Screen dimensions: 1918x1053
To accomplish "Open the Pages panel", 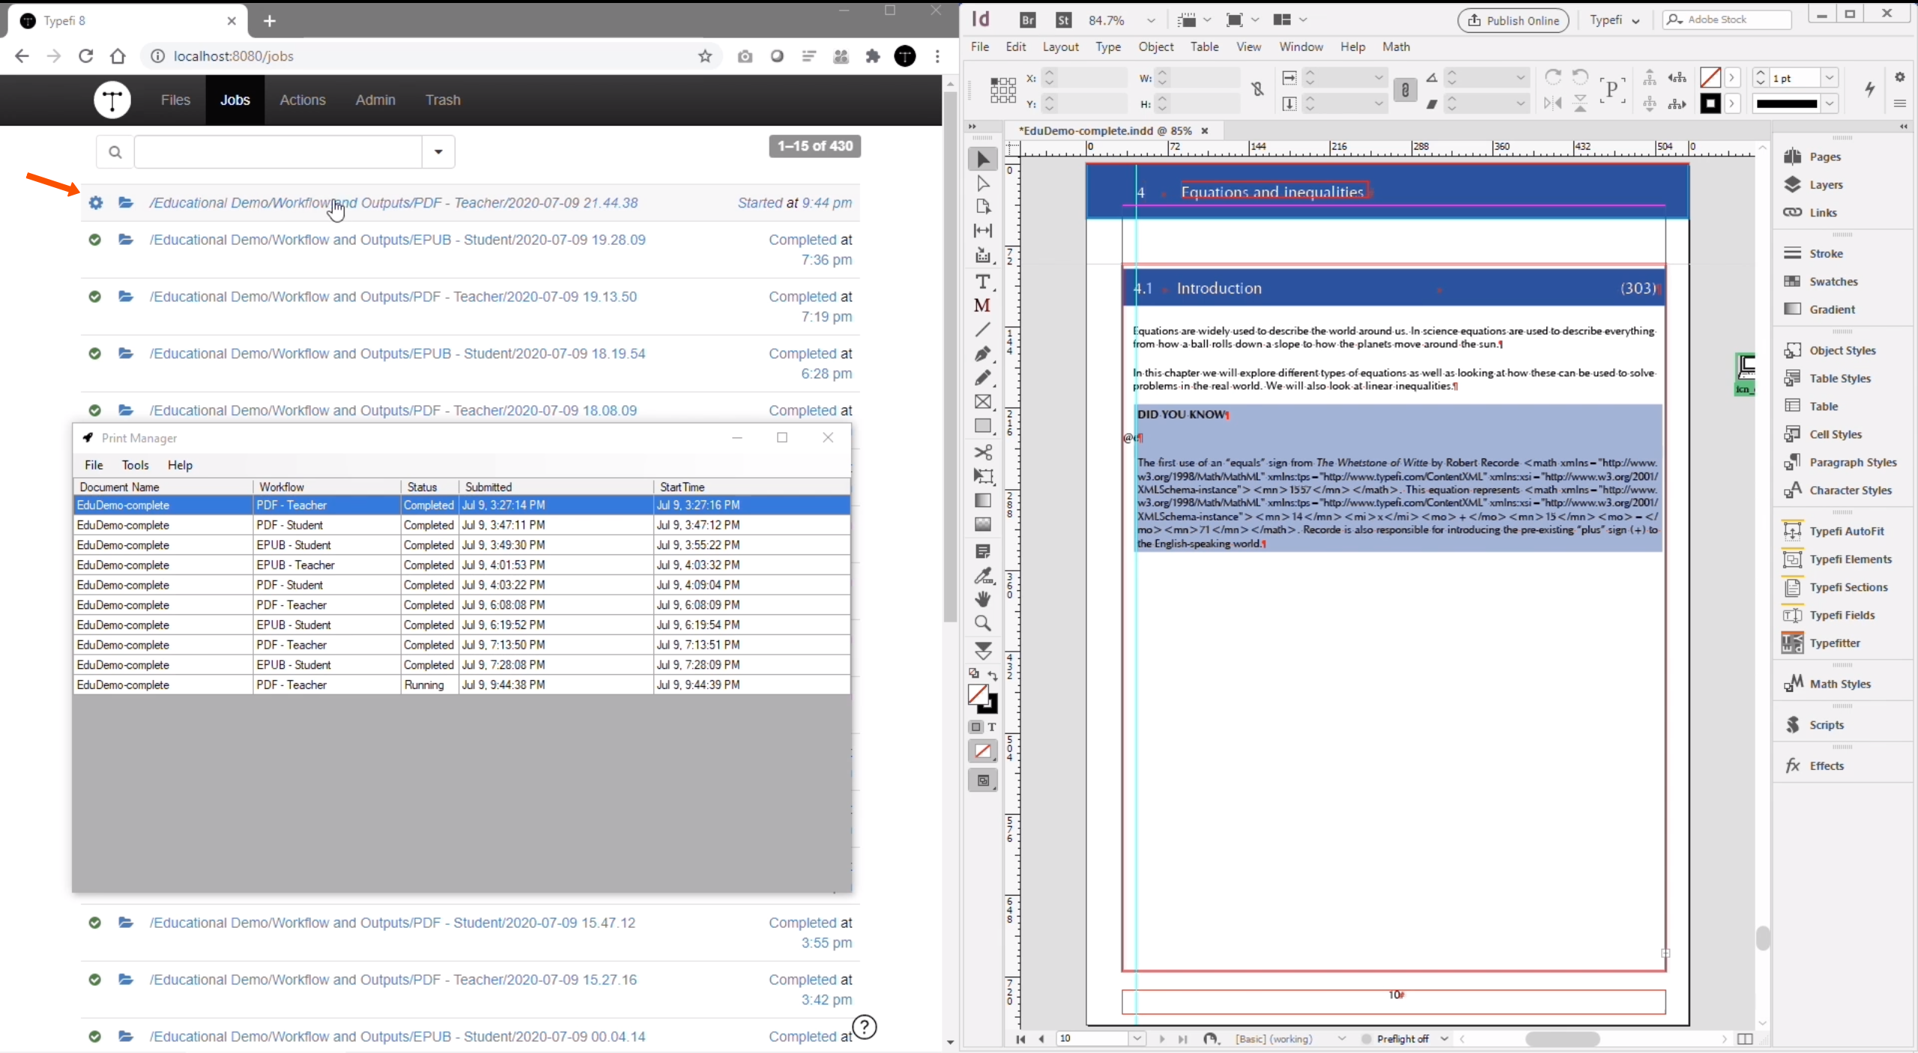I will tap(1812, 157).
